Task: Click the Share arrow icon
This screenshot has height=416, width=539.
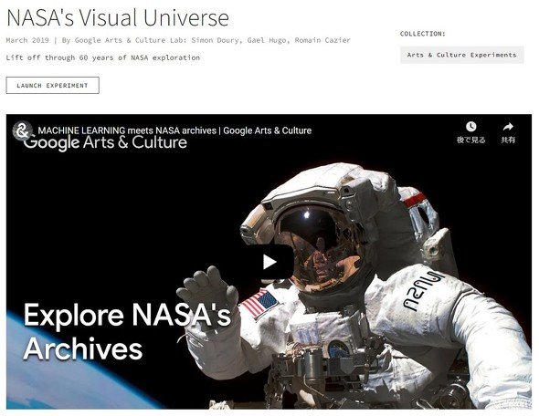Action: coord(508,127)
